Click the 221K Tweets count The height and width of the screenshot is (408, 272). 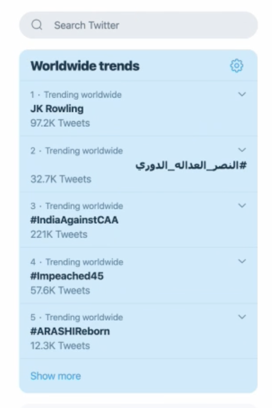pyautogui.click(x=59, y=234)
